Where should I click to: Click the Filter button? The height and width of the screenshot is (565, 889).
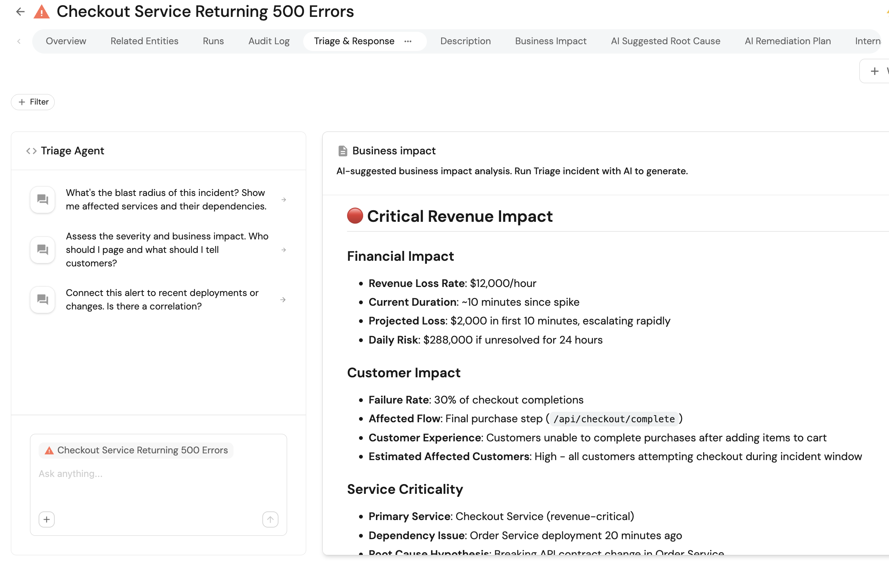33,102
